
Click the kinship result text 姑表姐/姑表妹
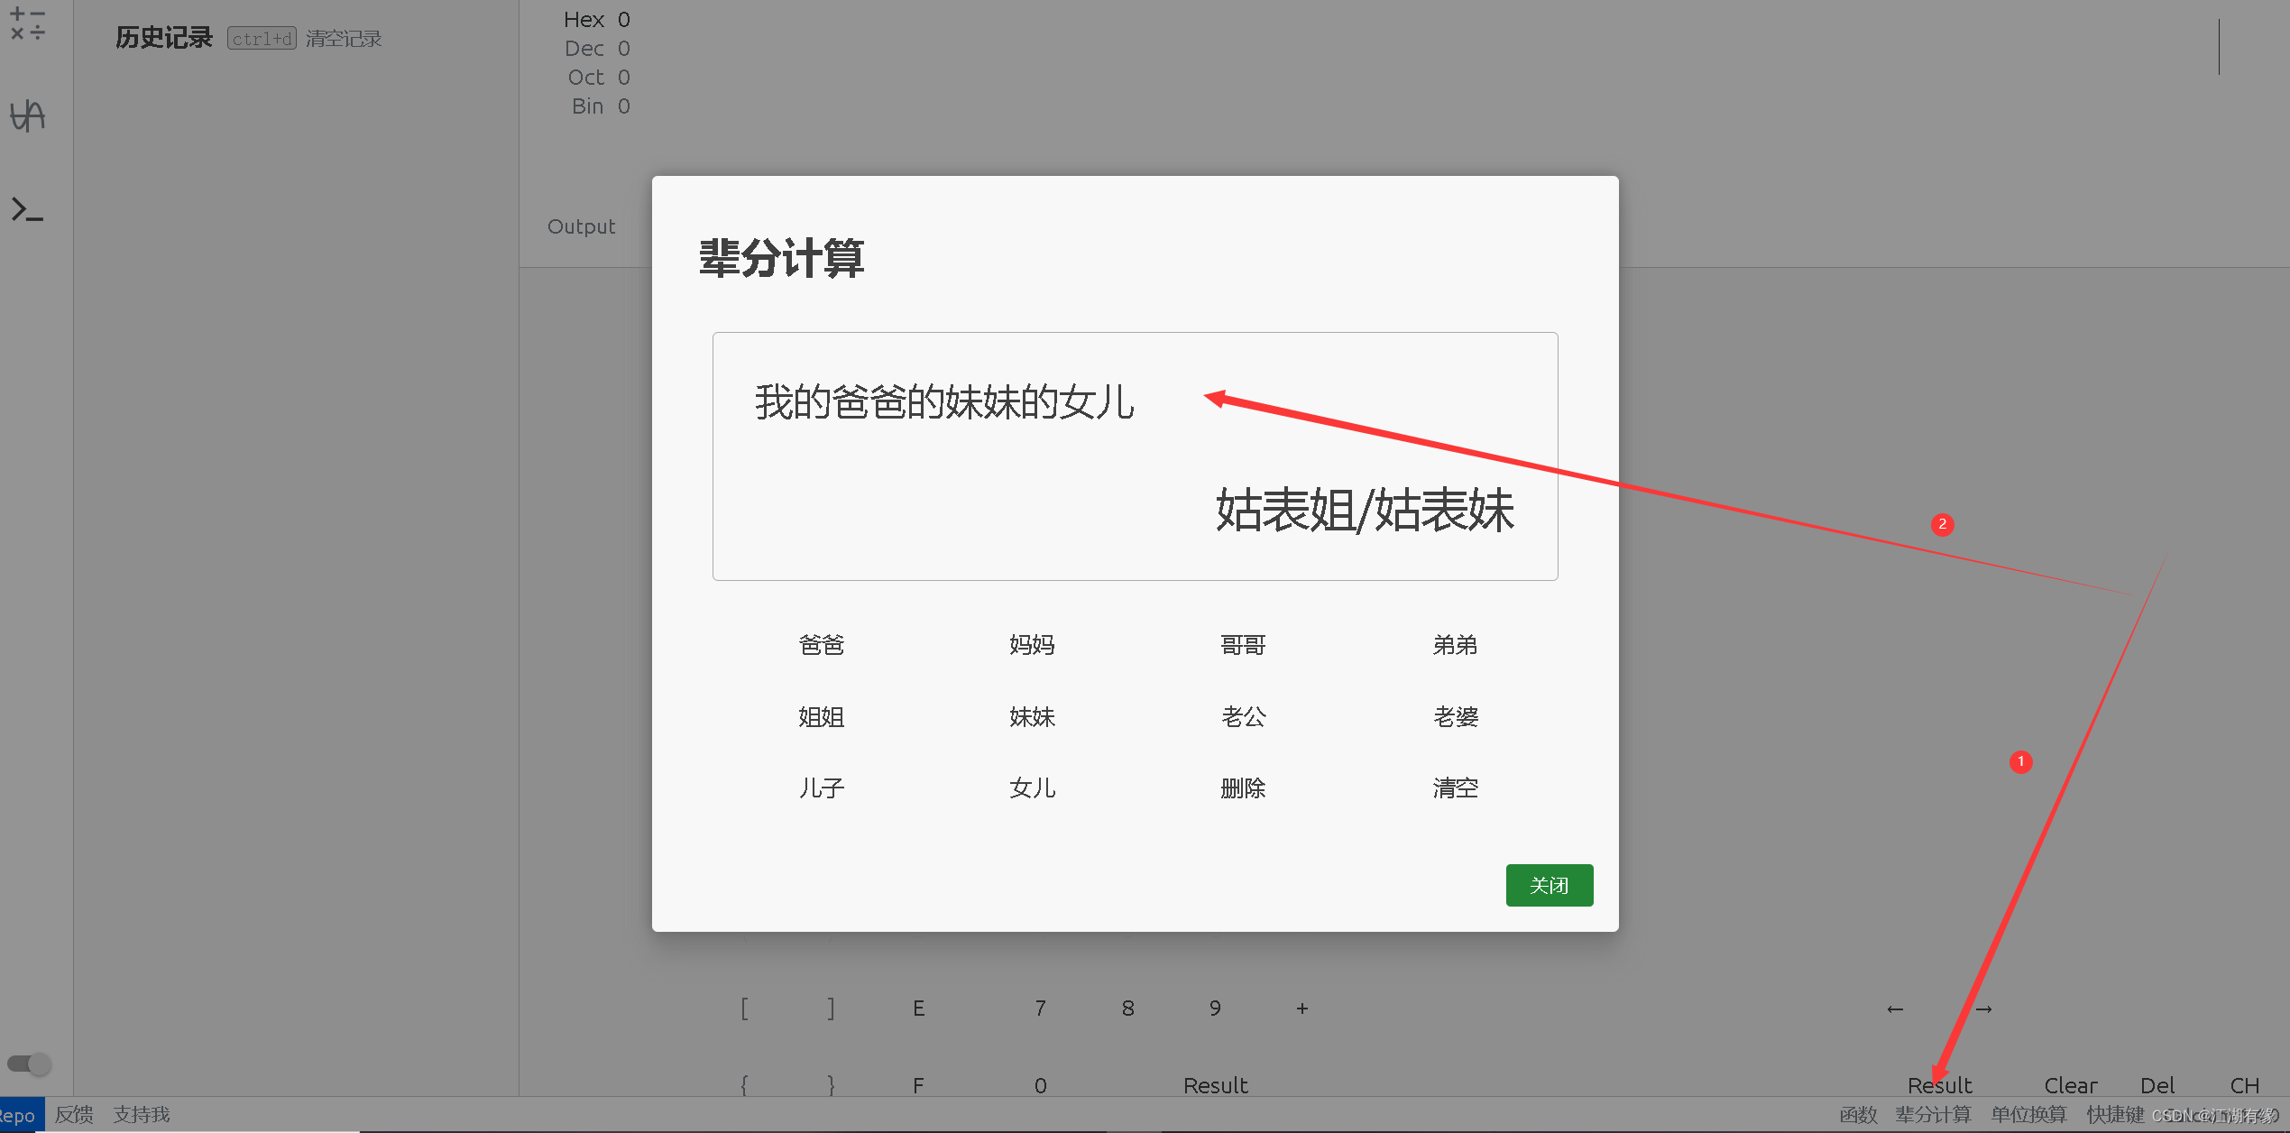tap(1364, 511)
